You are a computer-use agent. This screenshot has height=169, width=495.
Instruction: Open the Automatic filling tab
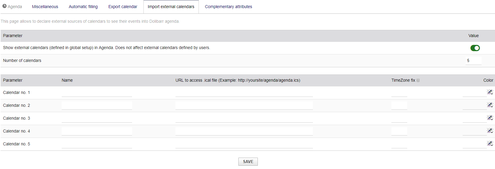tap(83, 7)
